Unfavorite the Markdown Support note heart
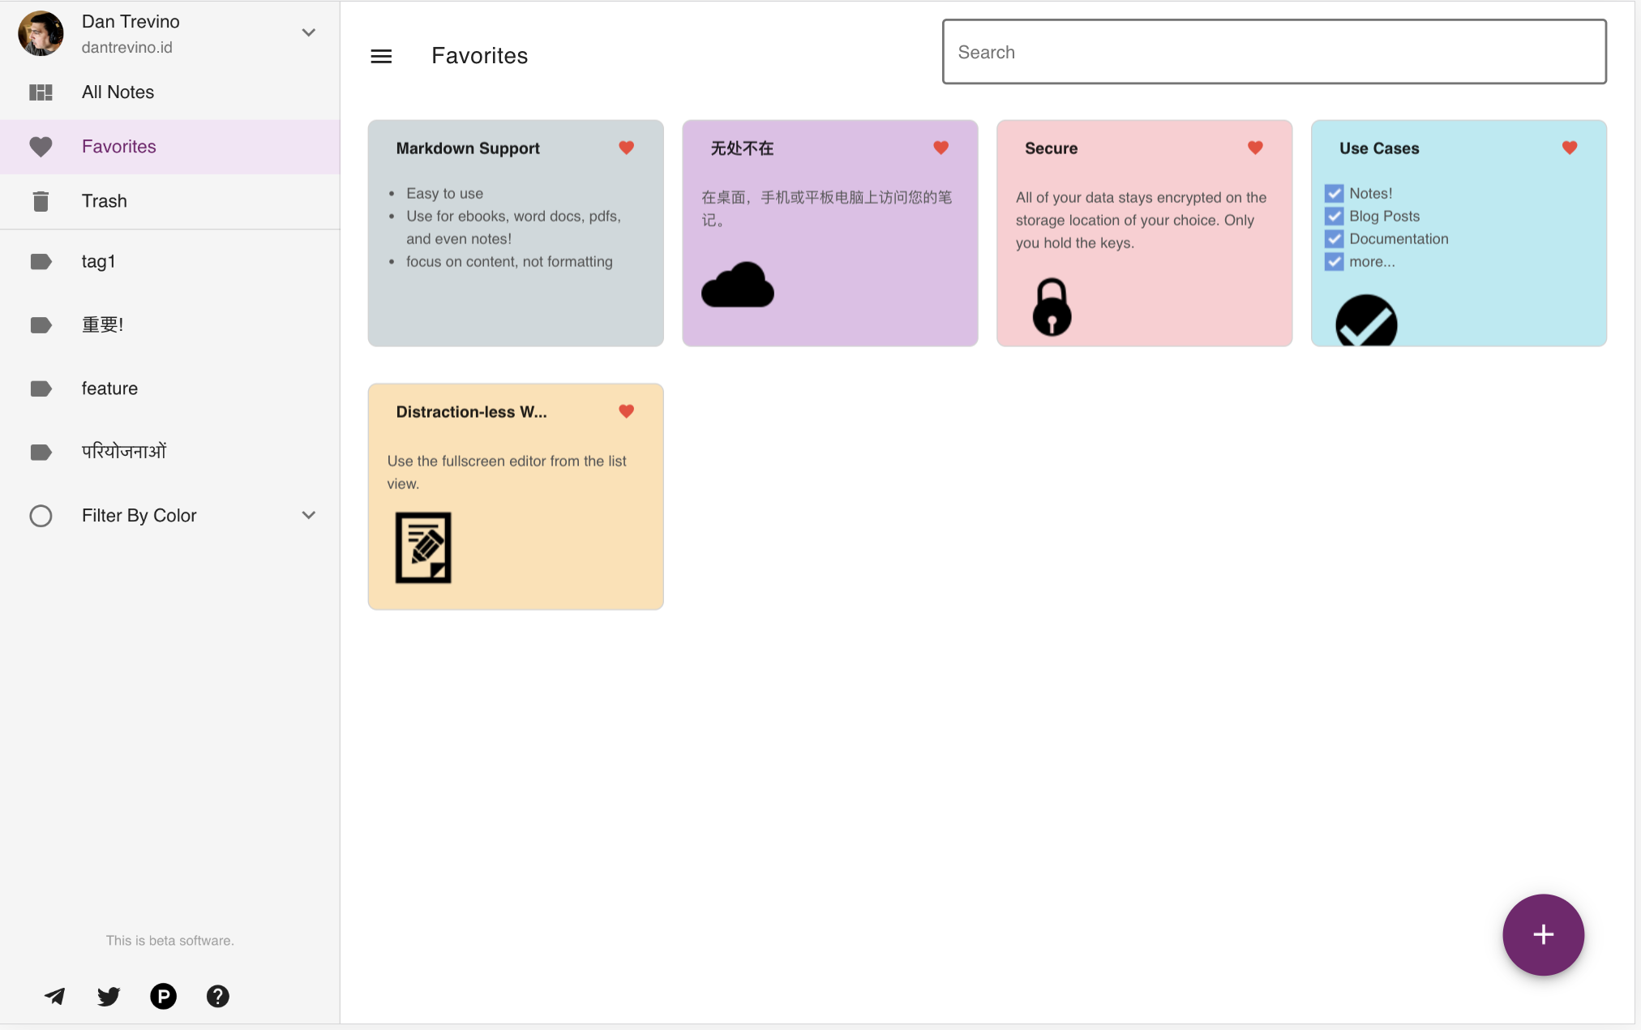Viewport: 1641px width, 1030px height. (626, 148)
